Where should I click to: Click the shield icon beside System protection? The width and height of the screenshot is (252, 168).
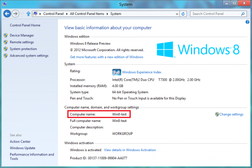click(6, 49)
